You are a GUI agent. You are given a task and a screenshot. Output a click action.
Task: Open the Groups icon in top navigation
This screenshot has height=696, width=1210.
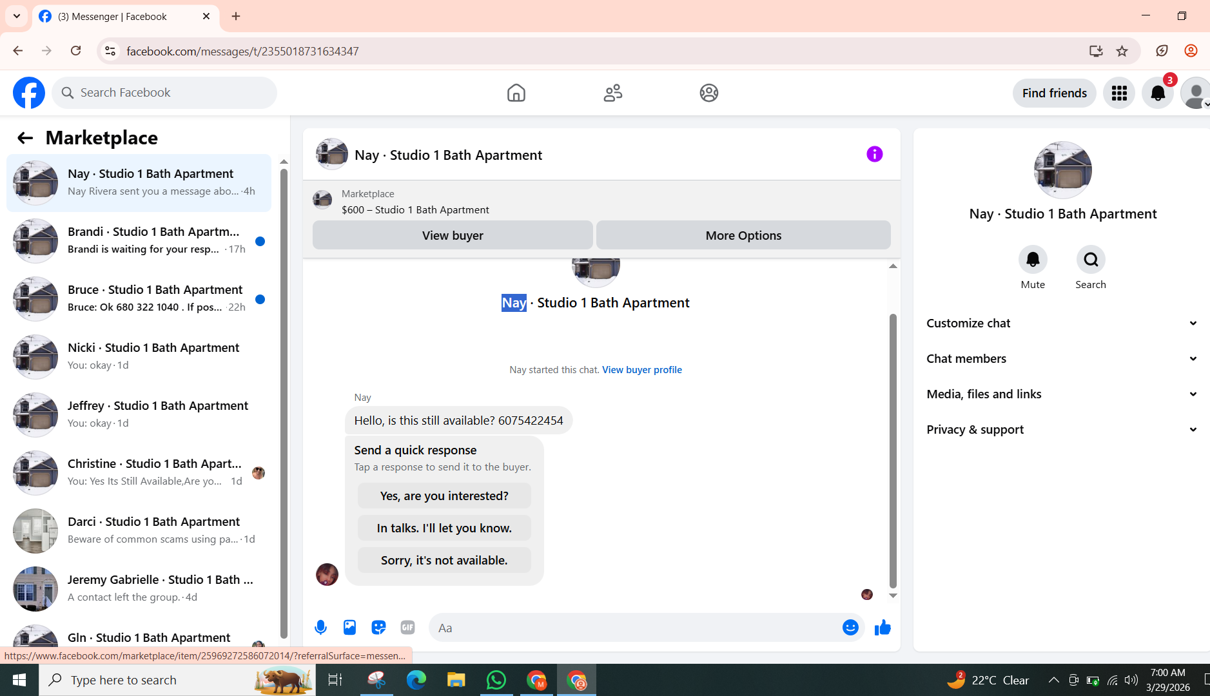pos(709,93)
